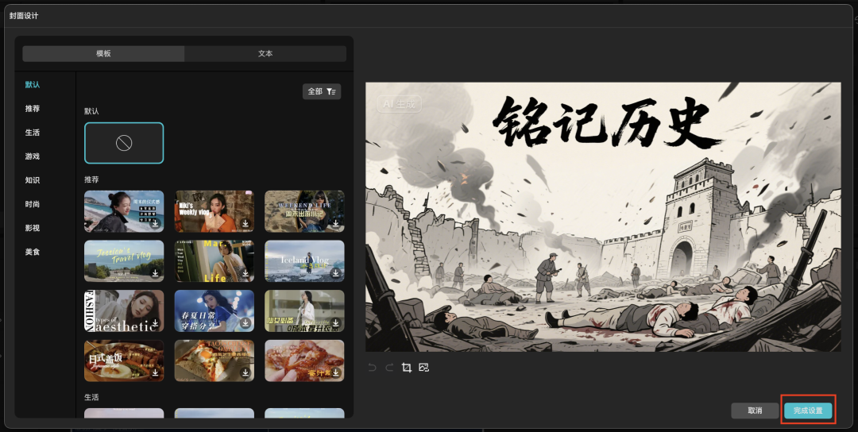Select the empty no-template default thumbnail
The width and height of the screenshot is (858, 432).
point(124,143)
